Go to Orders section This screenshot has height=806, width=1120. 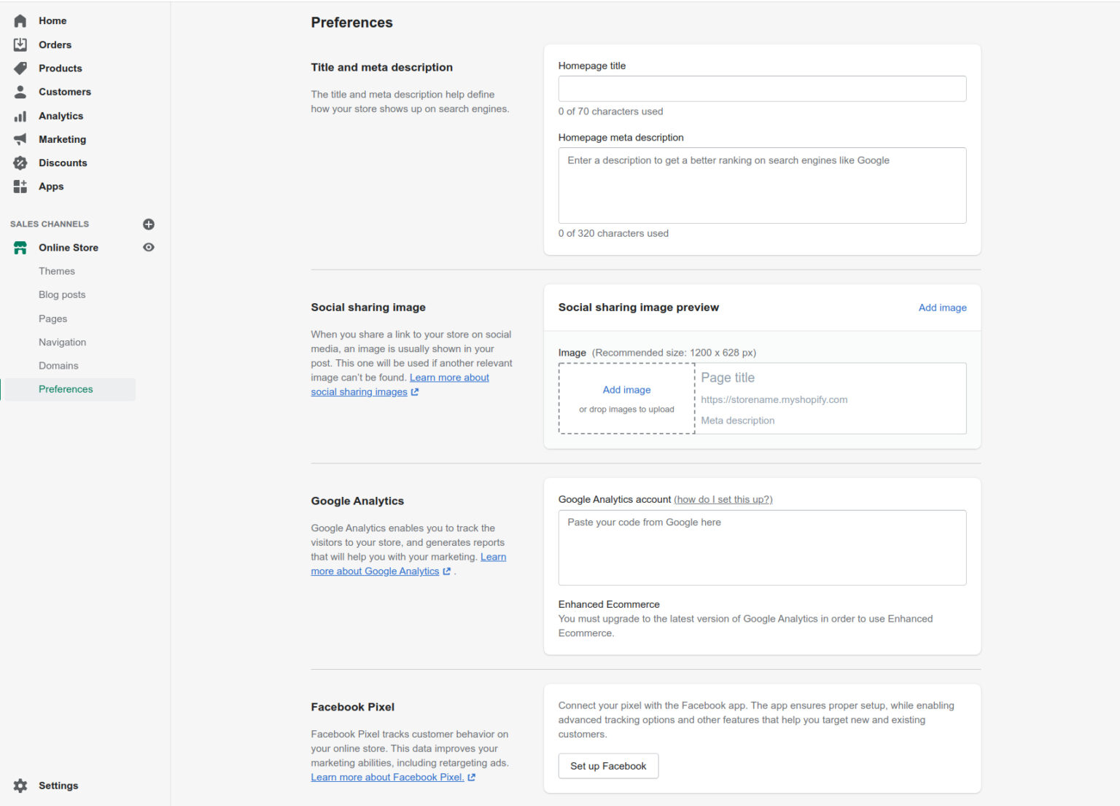pos(55,44)
